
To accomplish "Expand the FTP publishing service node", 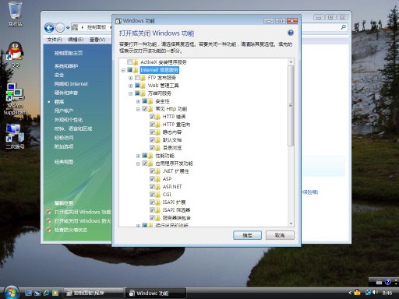I will pyautogui.click(x=131, y=78).
